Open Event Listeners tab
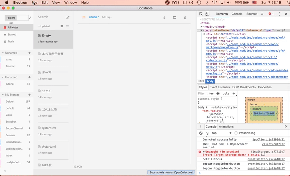 220,87
